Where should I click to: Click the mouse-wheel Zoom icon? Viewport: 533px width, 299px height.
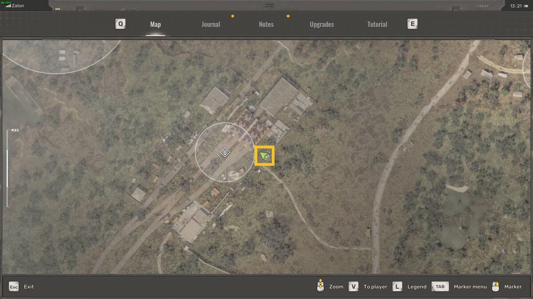[x=320, y=286]
